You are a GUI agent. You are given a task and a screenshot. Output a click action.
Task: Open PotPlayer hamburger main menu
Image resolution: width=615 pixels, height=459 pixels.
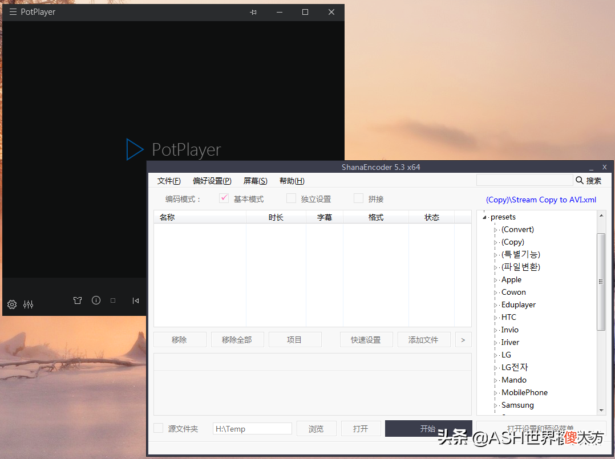13,12
